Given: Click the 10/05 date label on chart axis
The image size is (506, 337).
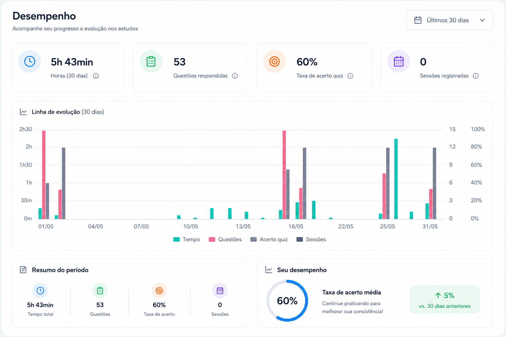Looking at the screenshot, I should click(191, 226).
